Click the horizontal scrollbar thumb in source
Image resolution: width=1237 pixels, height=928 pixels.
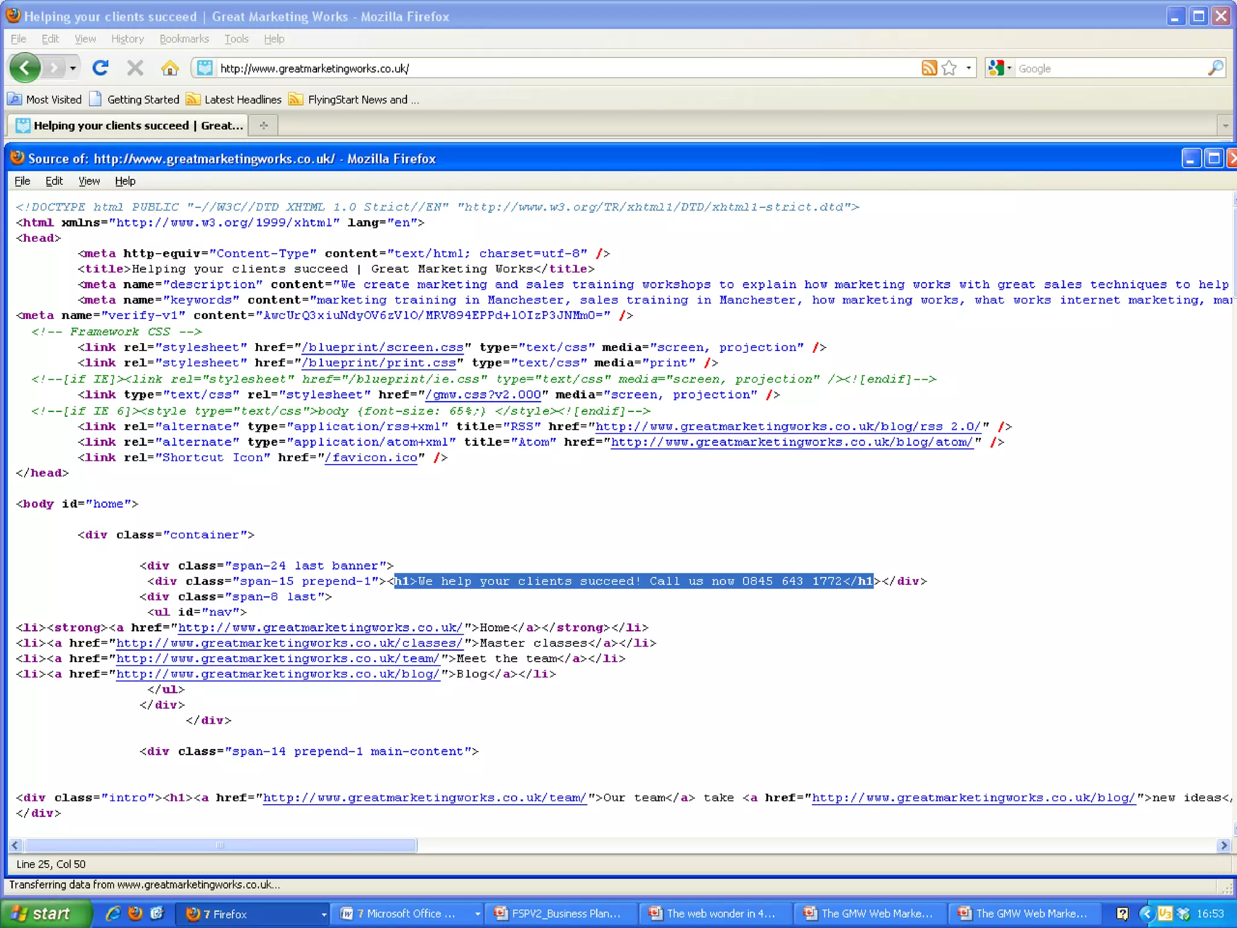pos(220,845)
